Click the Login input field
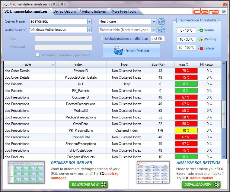 63,39
